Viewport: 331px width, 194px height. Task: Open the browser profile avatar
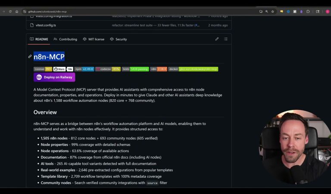point(328,12)
